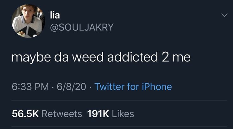This screenshot has width=233, height=129.
Task: Click the word "iPhone" in the source link
Action: [x=157, y=87]
